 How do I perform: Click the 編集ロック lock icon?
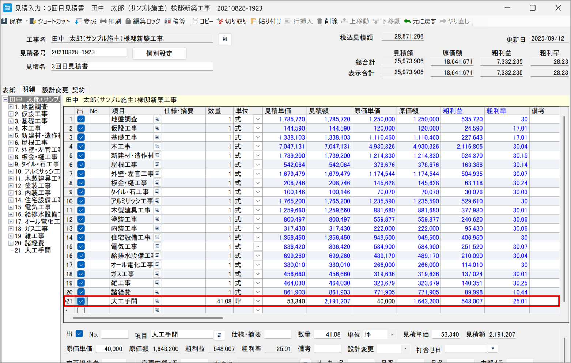(128, 21)
